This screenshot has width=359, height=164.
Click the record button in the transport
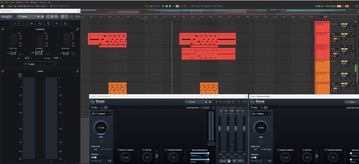click(x=170, y=6)
